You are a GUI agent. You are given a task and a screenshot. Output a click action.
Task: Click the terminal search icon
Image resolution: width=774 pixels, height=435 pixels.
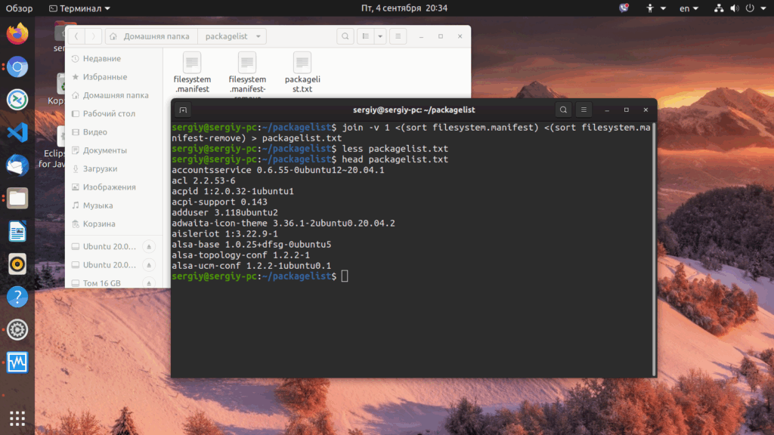563,110
